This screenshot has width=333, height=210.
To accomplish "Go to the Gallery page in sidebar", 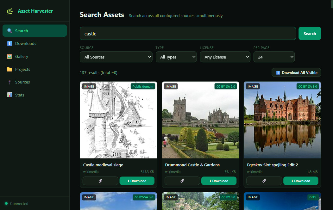I will click(35, 56).
